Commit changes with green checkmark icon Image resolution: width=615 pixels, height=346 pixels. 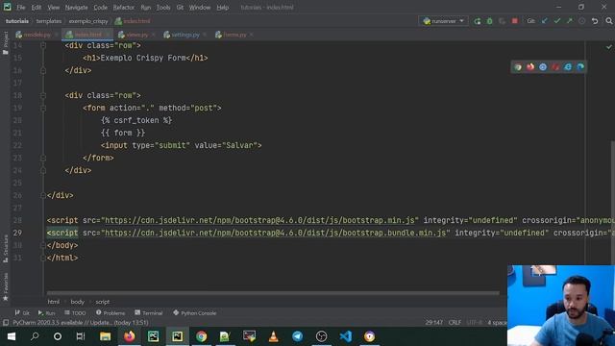557,21
